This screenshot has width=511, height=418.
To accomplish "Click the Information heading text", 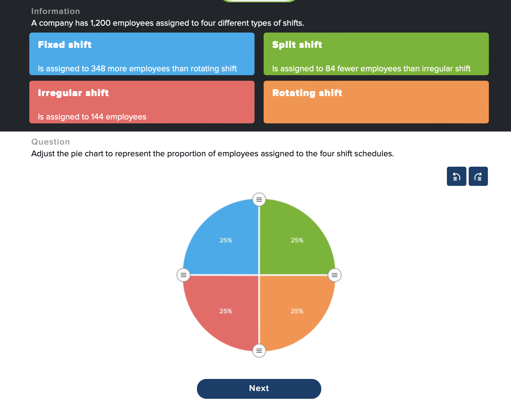I will pos(55,11).
